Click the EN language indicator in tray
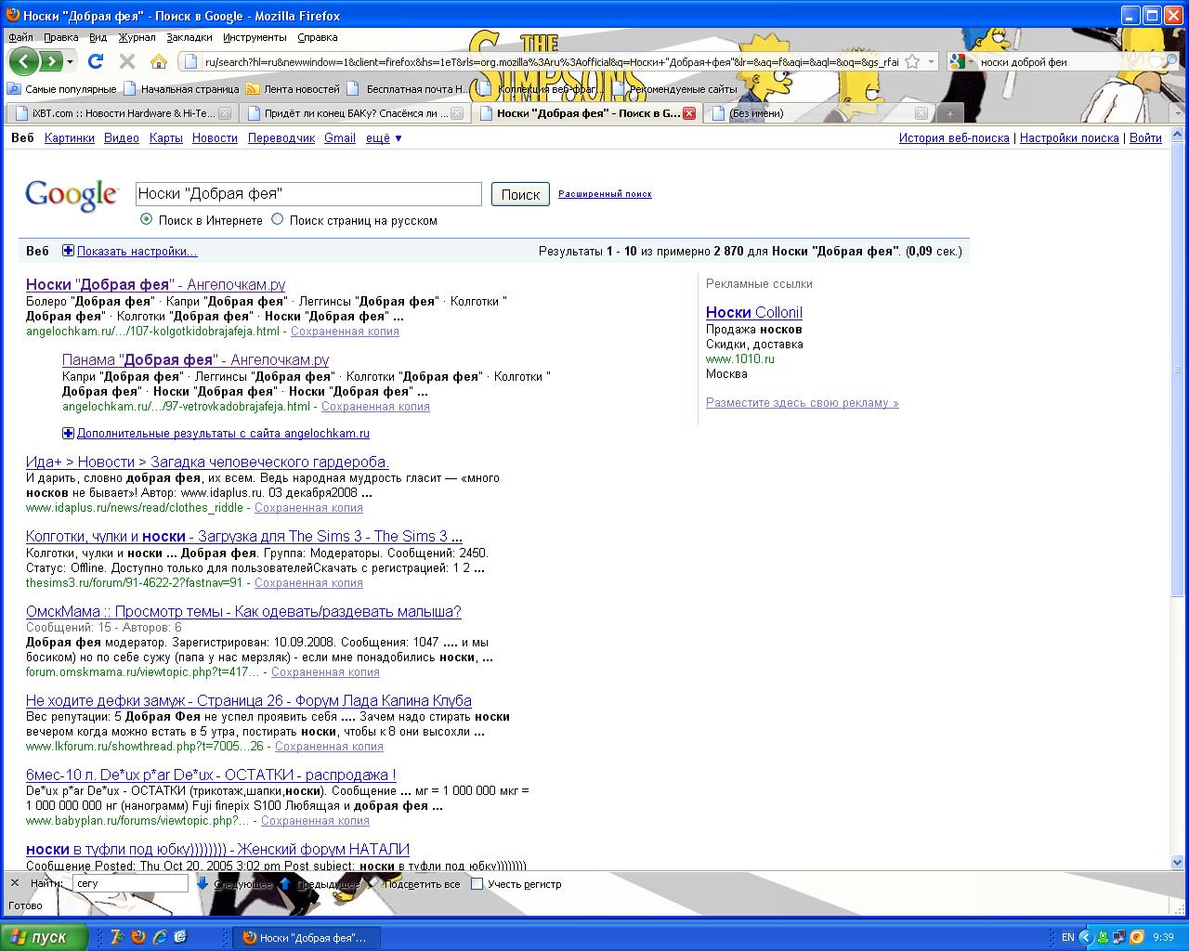This screenshot has height=951, width=1189. pos(1068,937)
